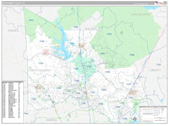Click the 77356 ZIP code label
169x126 pixels.
coord(42,41)
